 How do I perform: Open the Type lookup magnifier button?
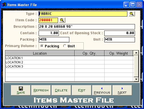point(132,14)
